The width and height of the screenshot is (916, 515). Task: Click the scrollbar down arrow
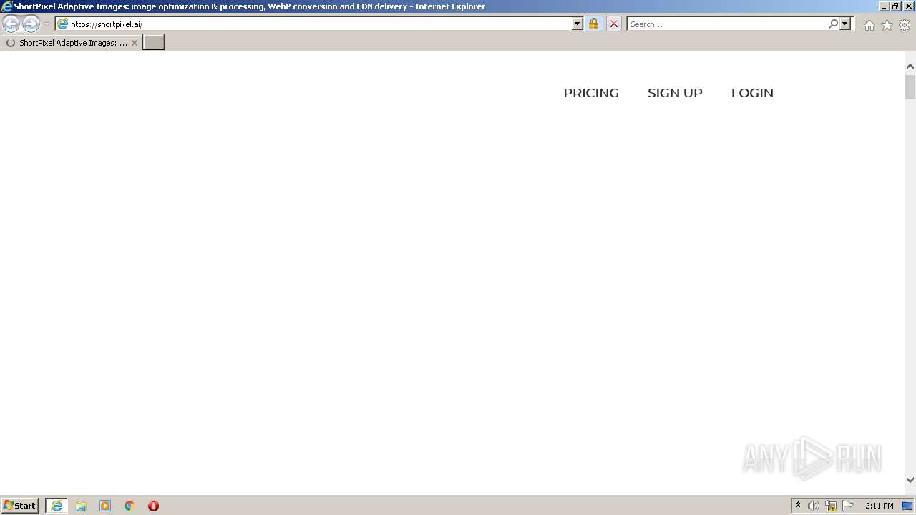tap(910, 480)
